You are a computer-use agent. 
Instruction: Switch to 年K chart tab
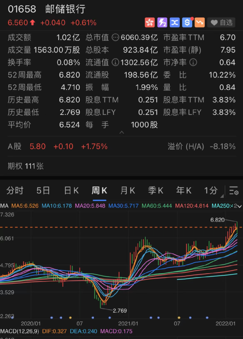(x=183, y=191)
